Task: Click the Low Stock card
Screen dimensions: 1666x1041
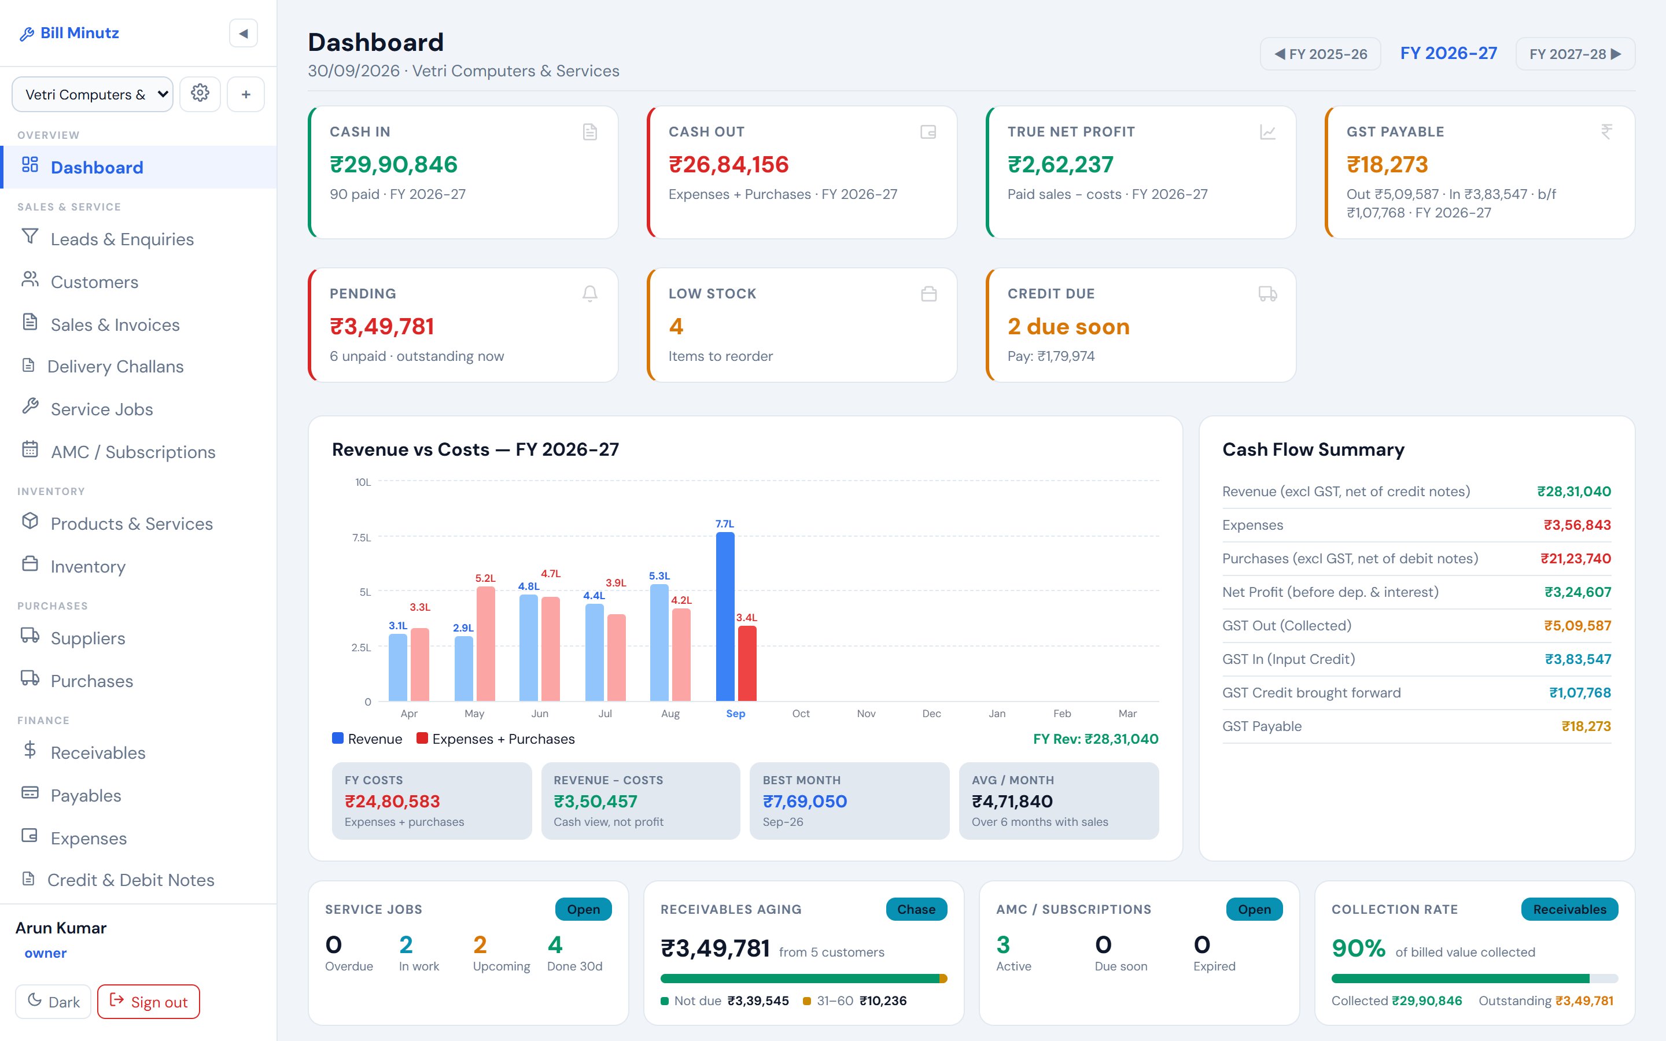Action: pyautogui.click(x=802, y=325)
